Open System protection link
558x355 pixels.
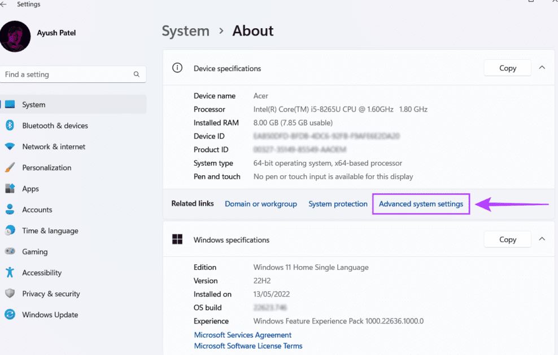(338, 204)
